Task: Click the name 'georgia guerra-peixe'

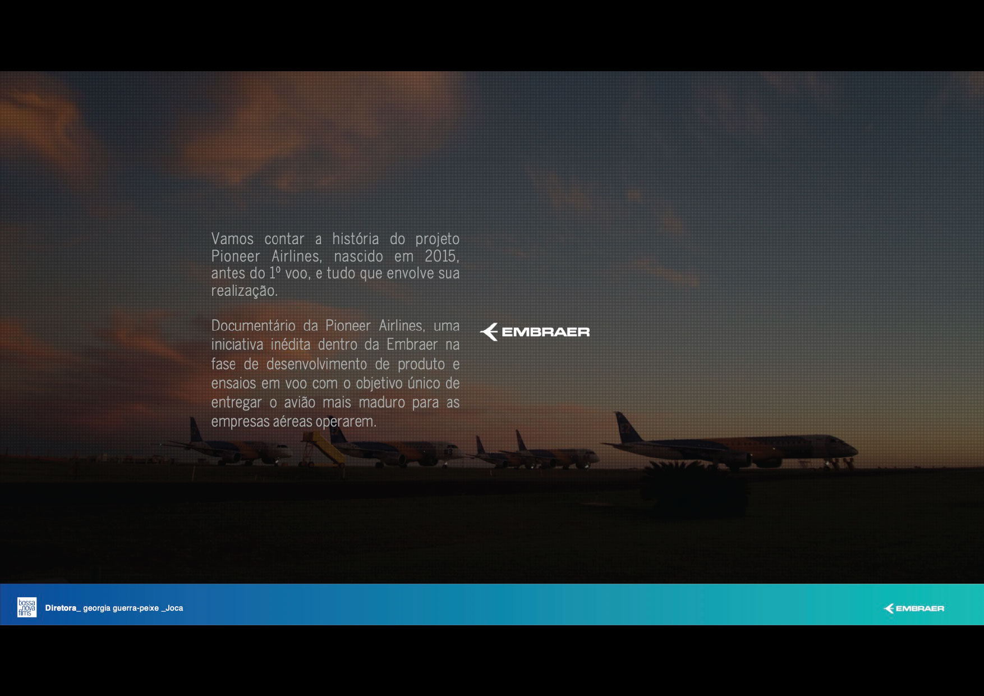Action: [x=121, y=608]
